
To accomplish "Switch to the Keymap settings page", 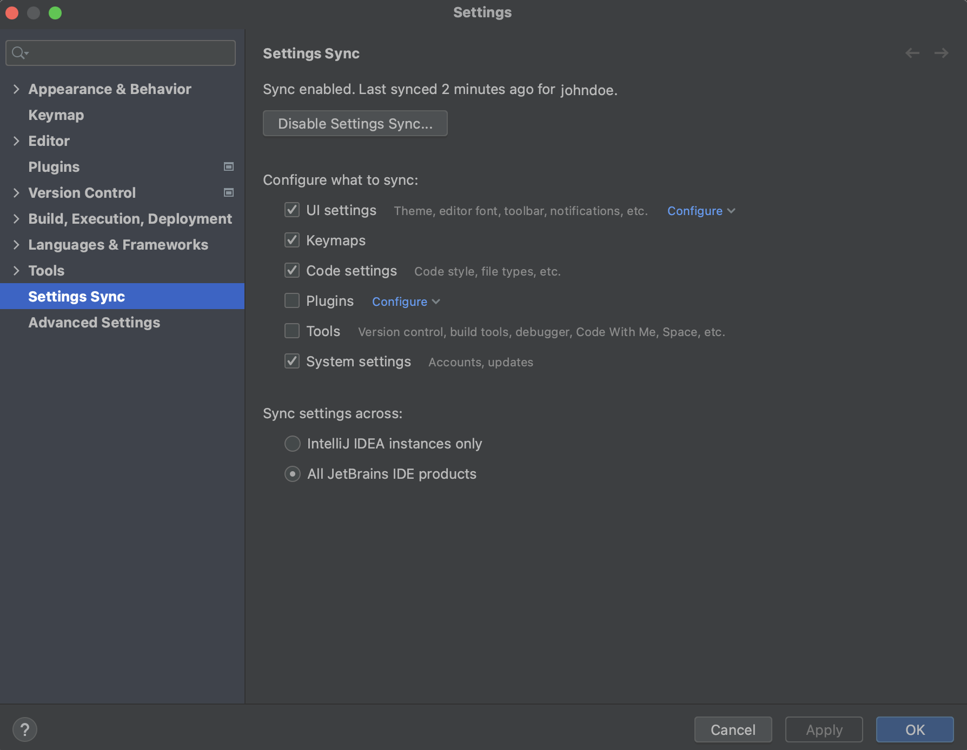I will (56, 115).
